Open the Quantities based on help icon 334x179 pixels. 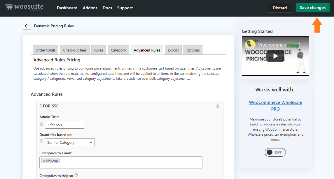(x=41, y=141)
